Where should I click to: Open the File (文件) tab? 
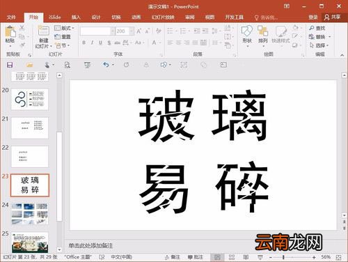click(11, 17)
